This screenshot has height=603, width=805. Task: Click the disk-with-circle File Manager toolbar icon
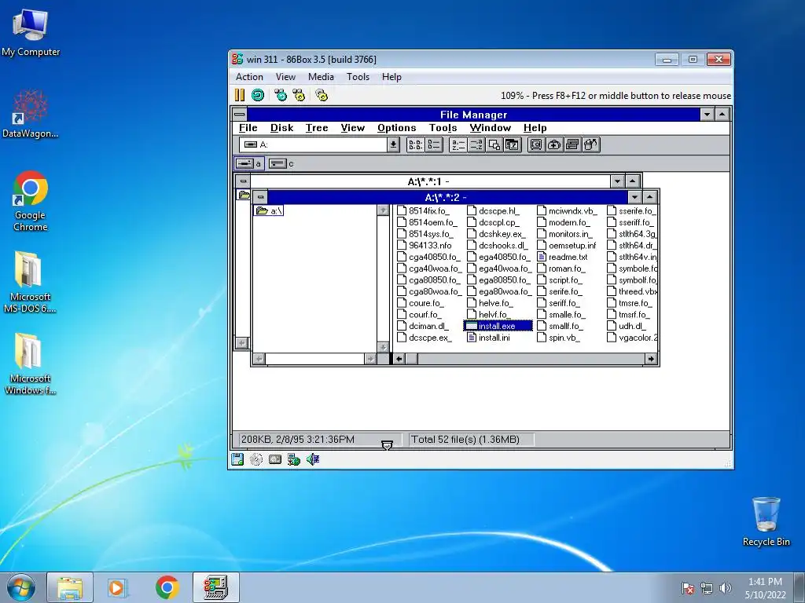536,144
